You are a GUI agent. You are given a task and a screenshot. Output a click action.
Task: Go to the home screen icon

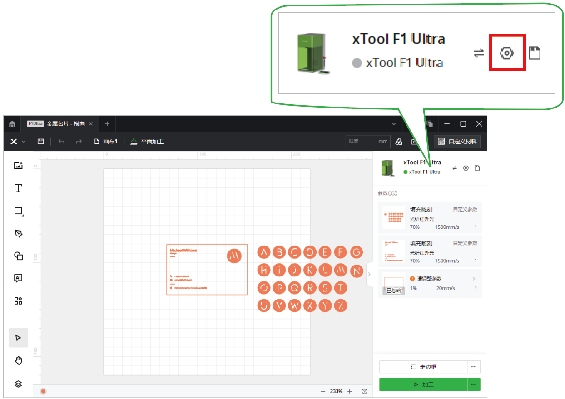click(x=12, y=124)
